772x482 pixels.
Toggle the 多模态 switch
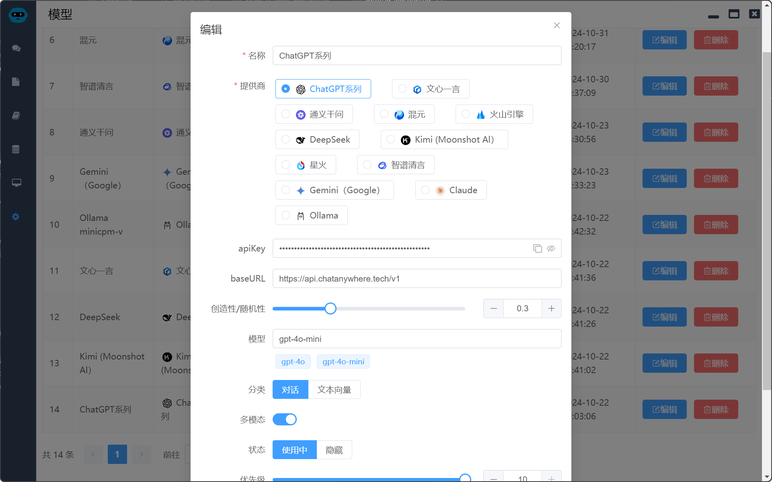(x=285, y=419)
